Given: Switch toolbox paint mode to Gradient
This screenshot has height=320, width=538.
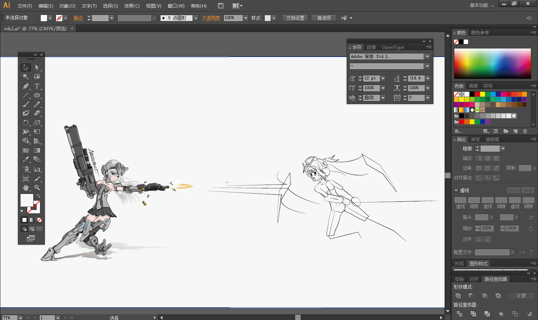Looking at the screenshot, I should coord(32,220).
